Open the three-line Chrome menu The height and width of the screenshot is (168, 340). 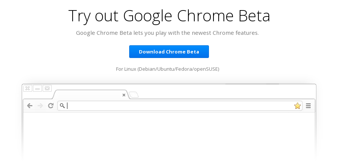coord(308,106)
